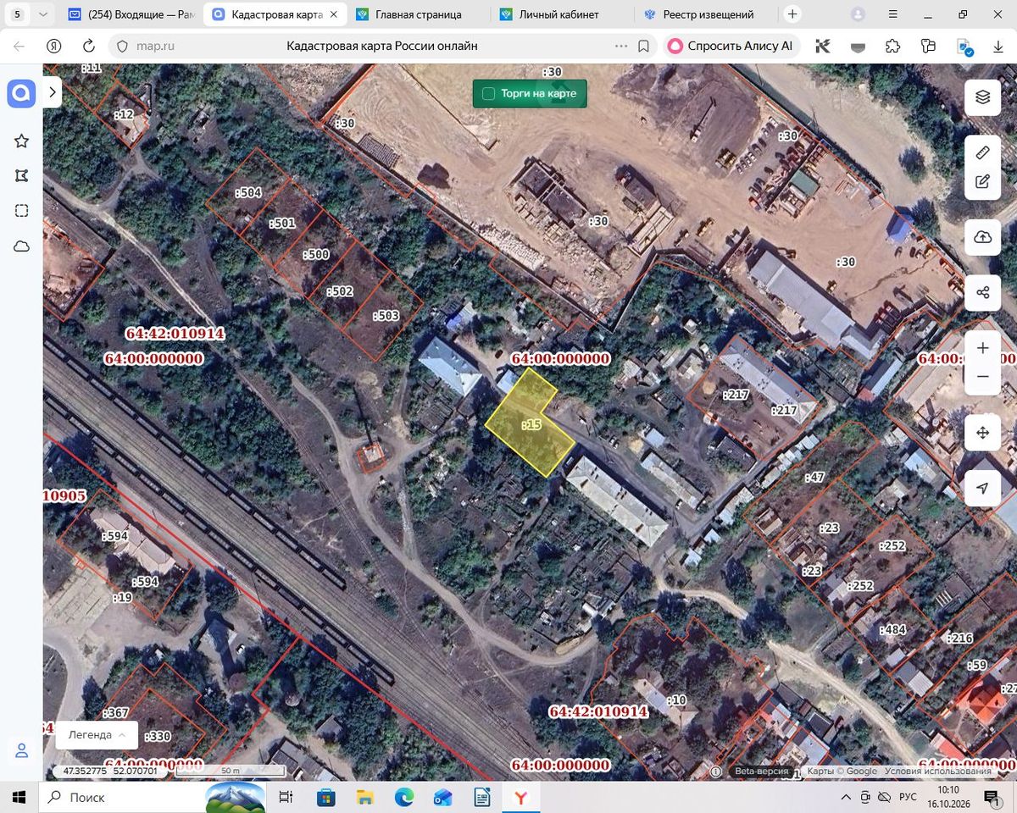1017x813 pixels.
Task: Select the ruler measurement tool
Action: [983, 152]
